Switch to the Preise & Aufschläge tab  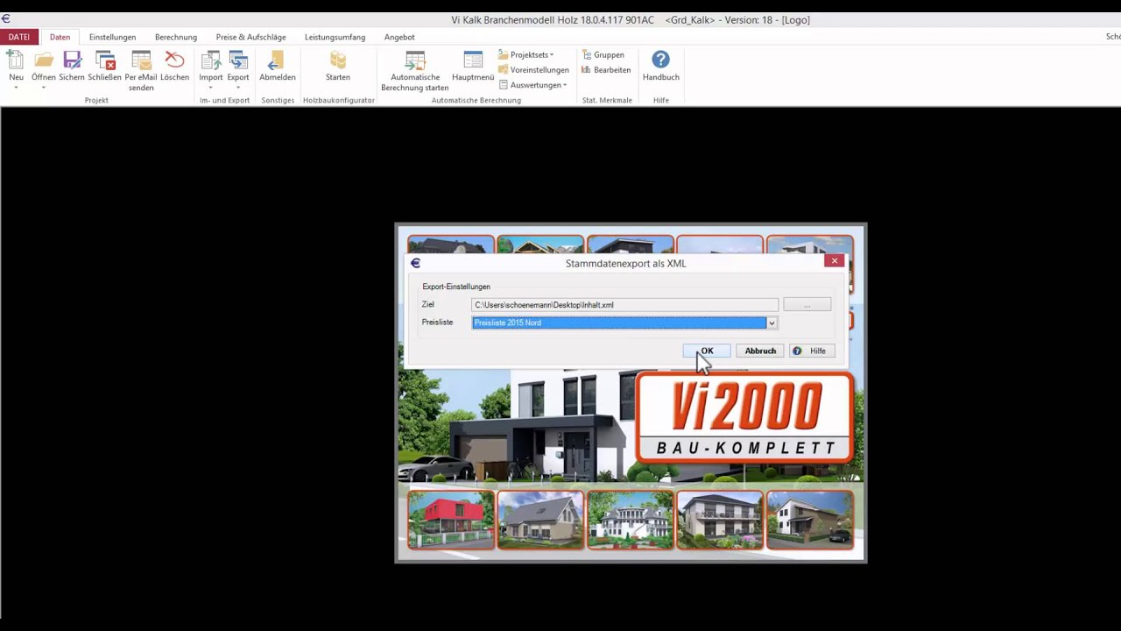pos(250,37)
